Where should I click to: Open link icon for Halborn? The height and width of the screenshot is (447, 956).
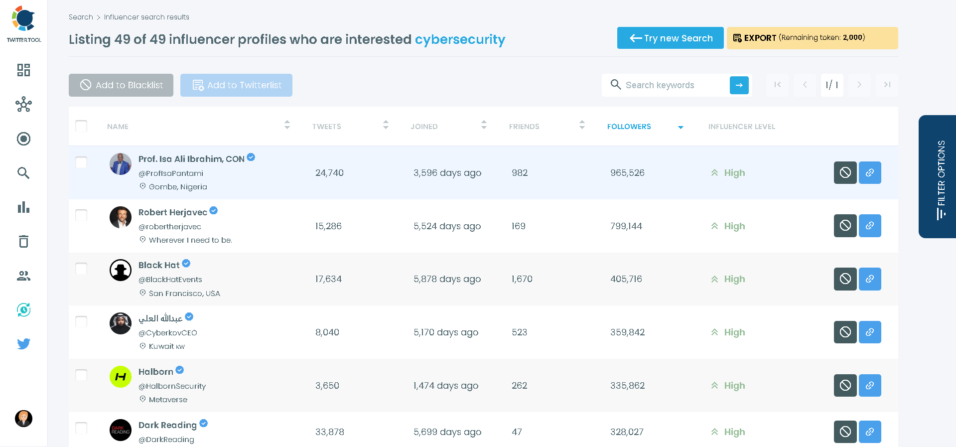coord(870,385)
